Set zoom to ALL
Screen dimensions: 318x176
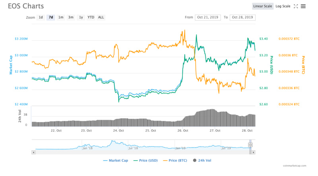(101, 17)
